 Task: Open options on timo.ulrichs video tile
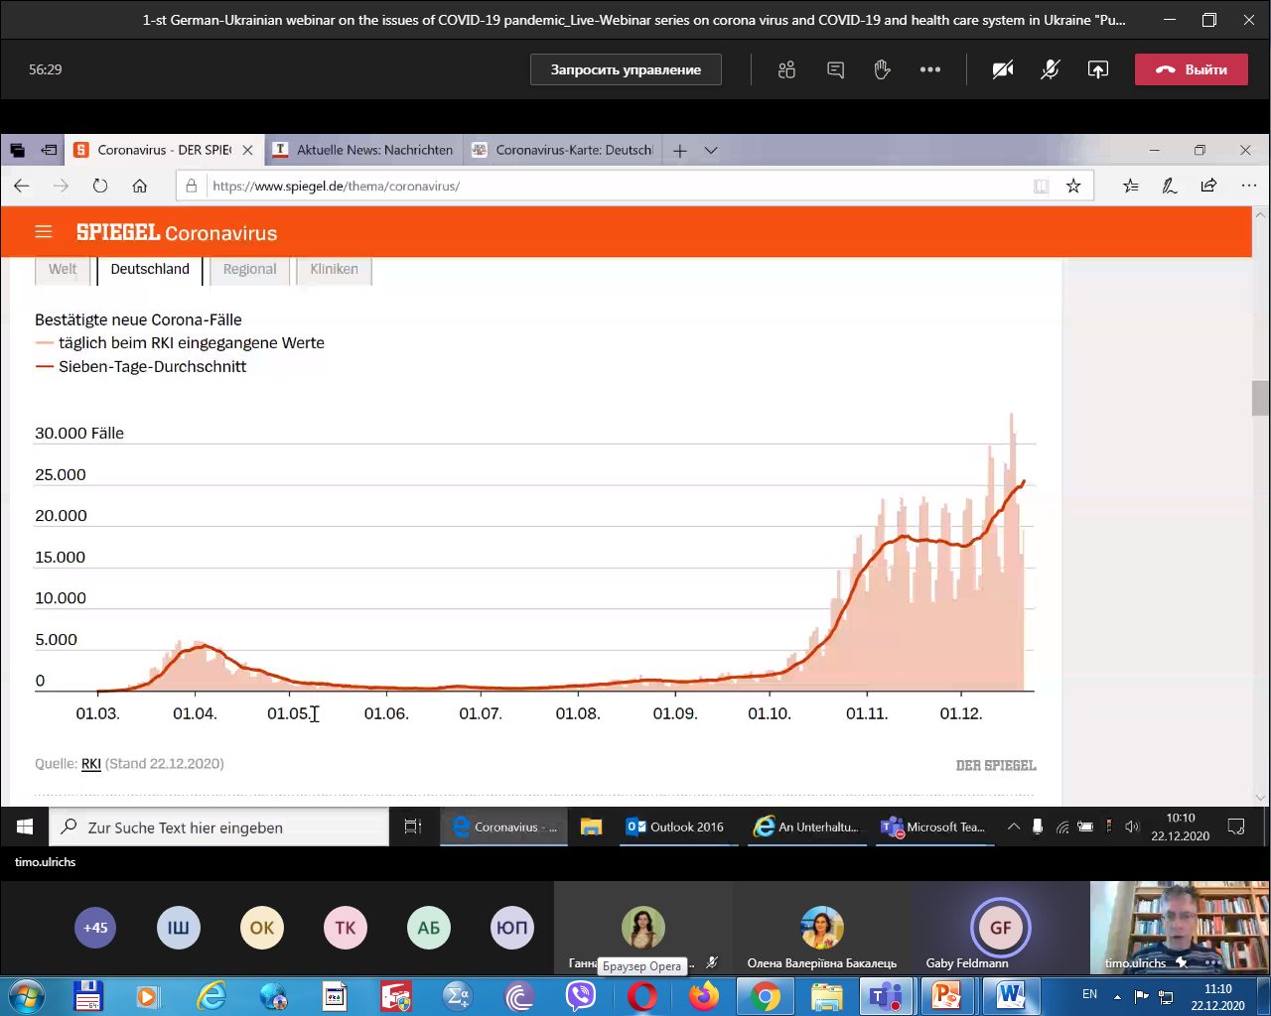1212,962
